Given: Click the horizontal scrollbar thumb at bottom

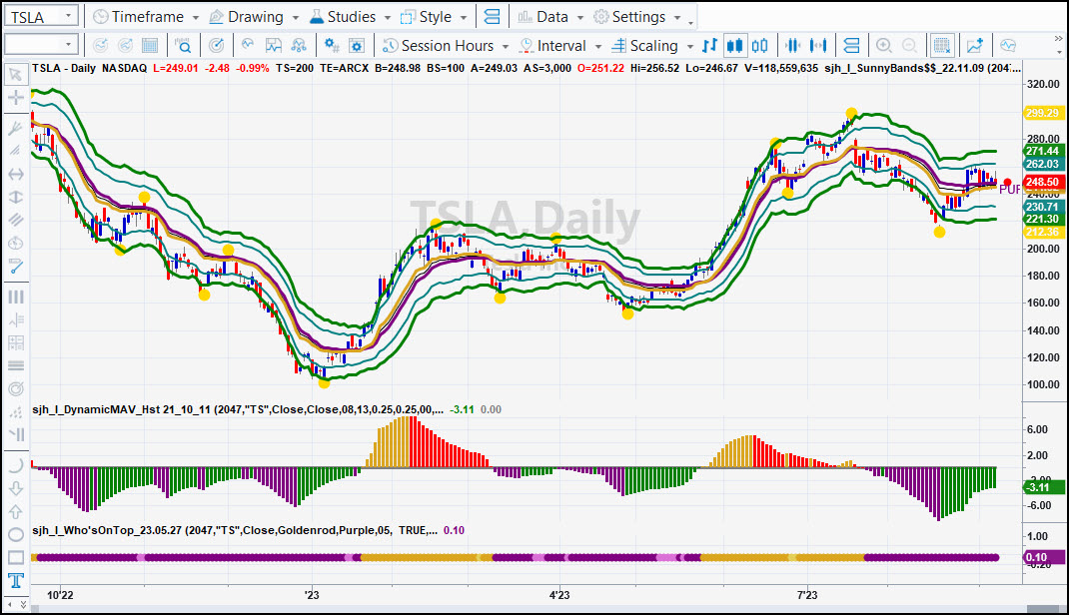Looking at the screenshot, I should (1042, 609).
